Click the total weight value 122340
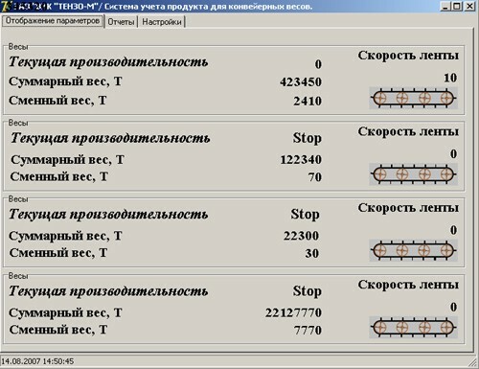 pyautogui.click(x=301, y=160)
